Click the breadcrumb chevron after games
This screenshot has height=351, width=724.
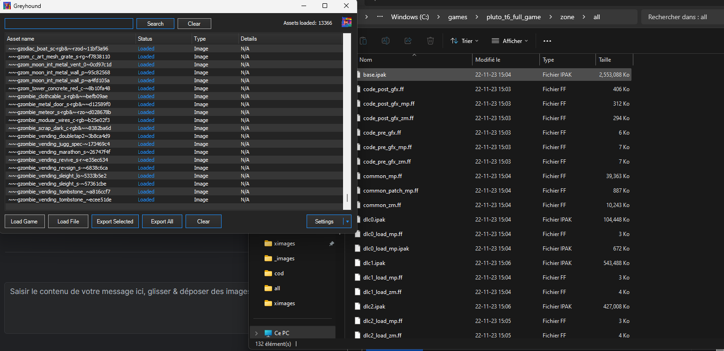pos(476,17)
